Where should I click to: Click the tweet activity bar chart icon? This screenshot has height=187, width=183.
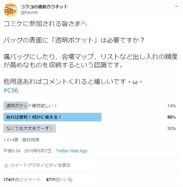(x=6, y=165)
